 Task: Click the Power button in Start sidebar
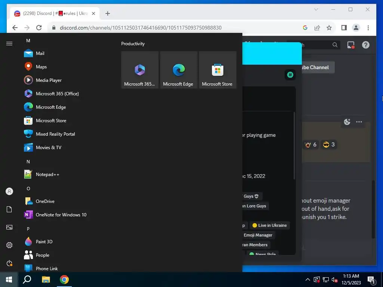tap(9, 263)
